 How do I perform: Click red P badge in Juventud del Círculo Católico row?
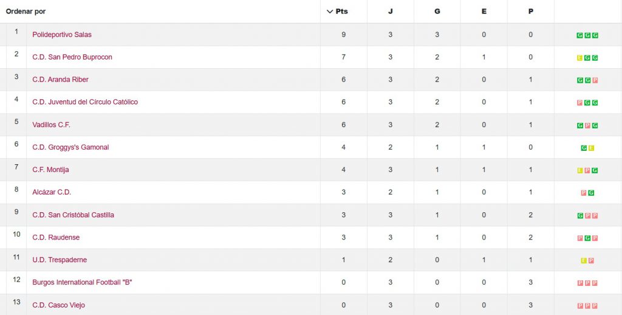click(580, 103)
